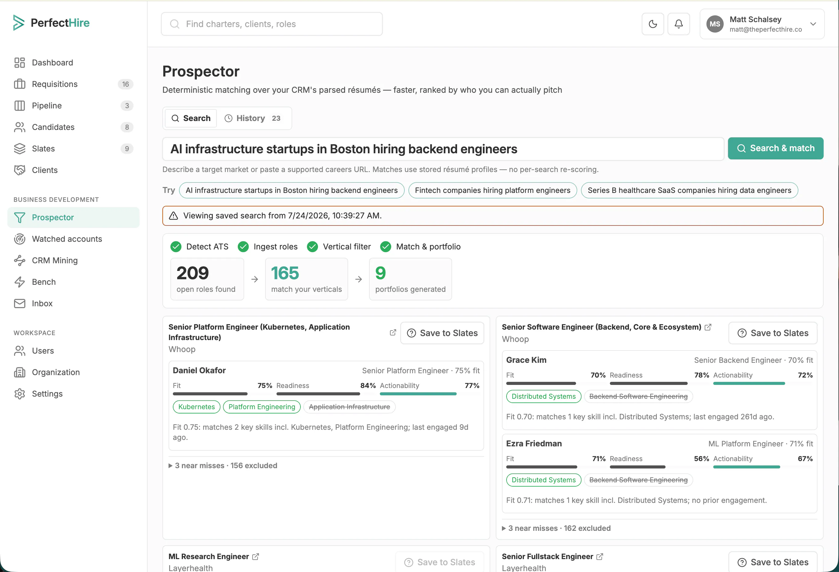
Task: Save Senior Software Engineer role to Slates
Action: [773, 333]
